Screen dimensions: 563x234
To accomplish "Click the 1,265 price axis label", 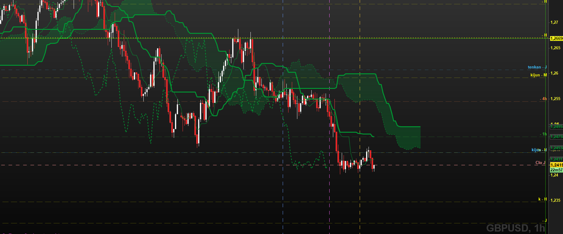I will [x=555, y=48].
